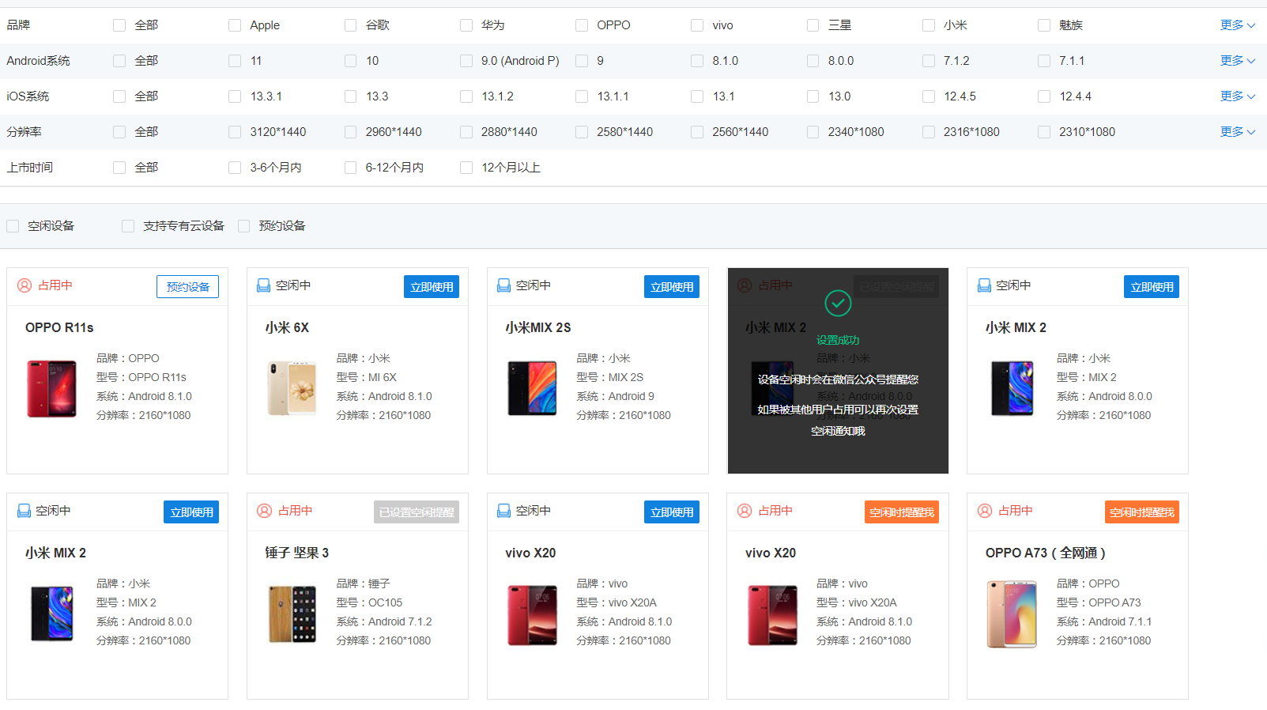Check 全部 in the 品牌 row
The width and height of the screenshot is (1267, 710).
pyautogui.click(x=119, y=25)
